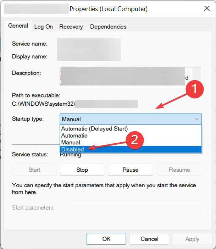Show the Dependencies tab
Viewport: 216px width, 249px height.
point(108,27)
